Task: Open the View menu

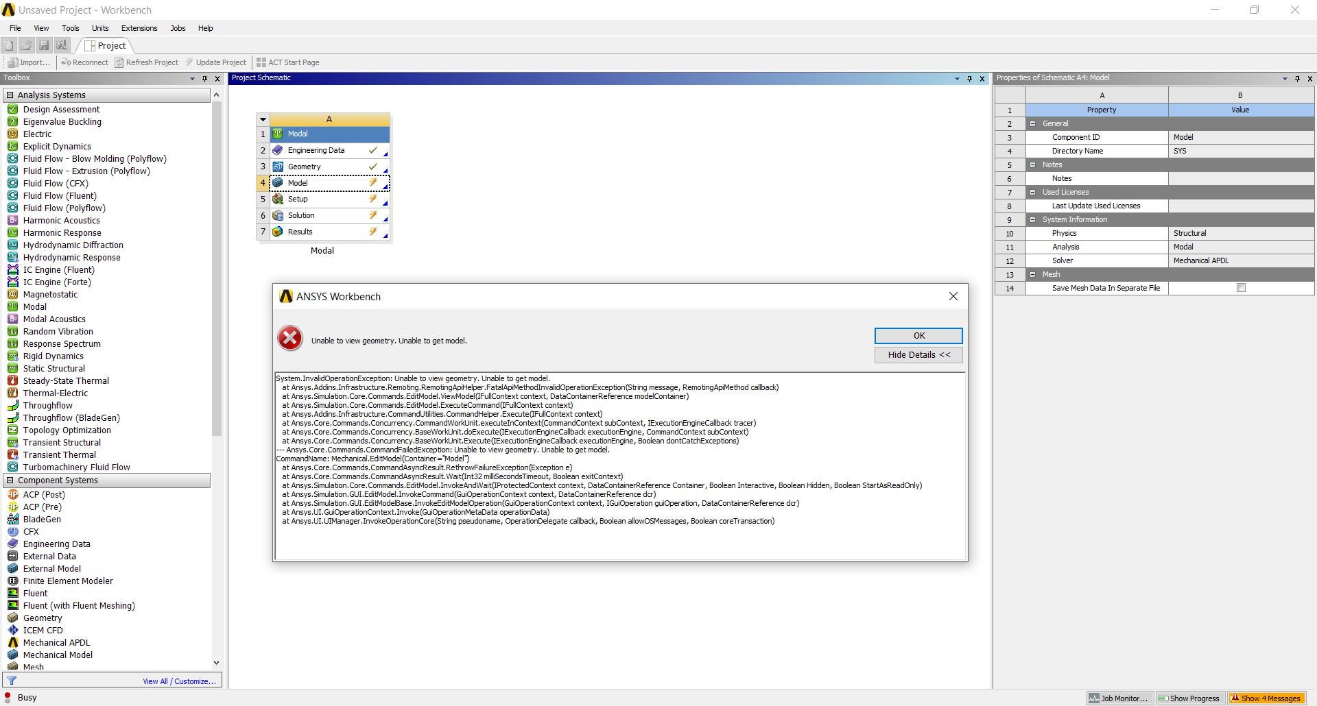Action: tap(41, 28)
